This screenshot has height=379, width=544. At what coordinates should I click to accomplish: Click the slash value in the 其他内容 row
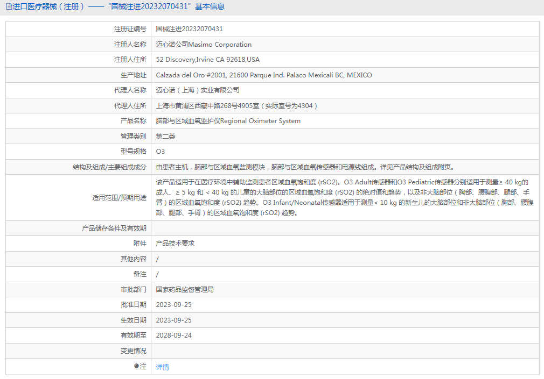pos(157,259)
